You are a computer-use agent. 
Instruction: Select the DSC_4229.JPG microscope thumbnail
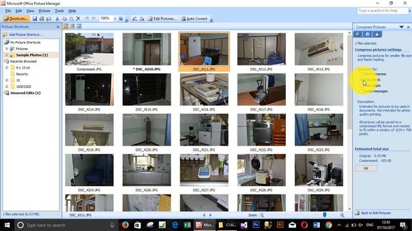click(x=319, y=170)
